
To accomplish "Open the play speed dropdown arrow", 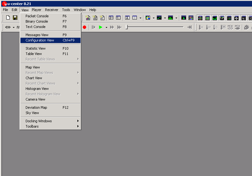I will (106, 27).
